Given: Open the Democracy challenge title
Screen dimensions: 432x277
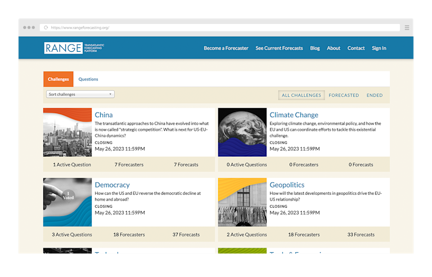Looking at the screenshot, I should click(x=112, y=185).
